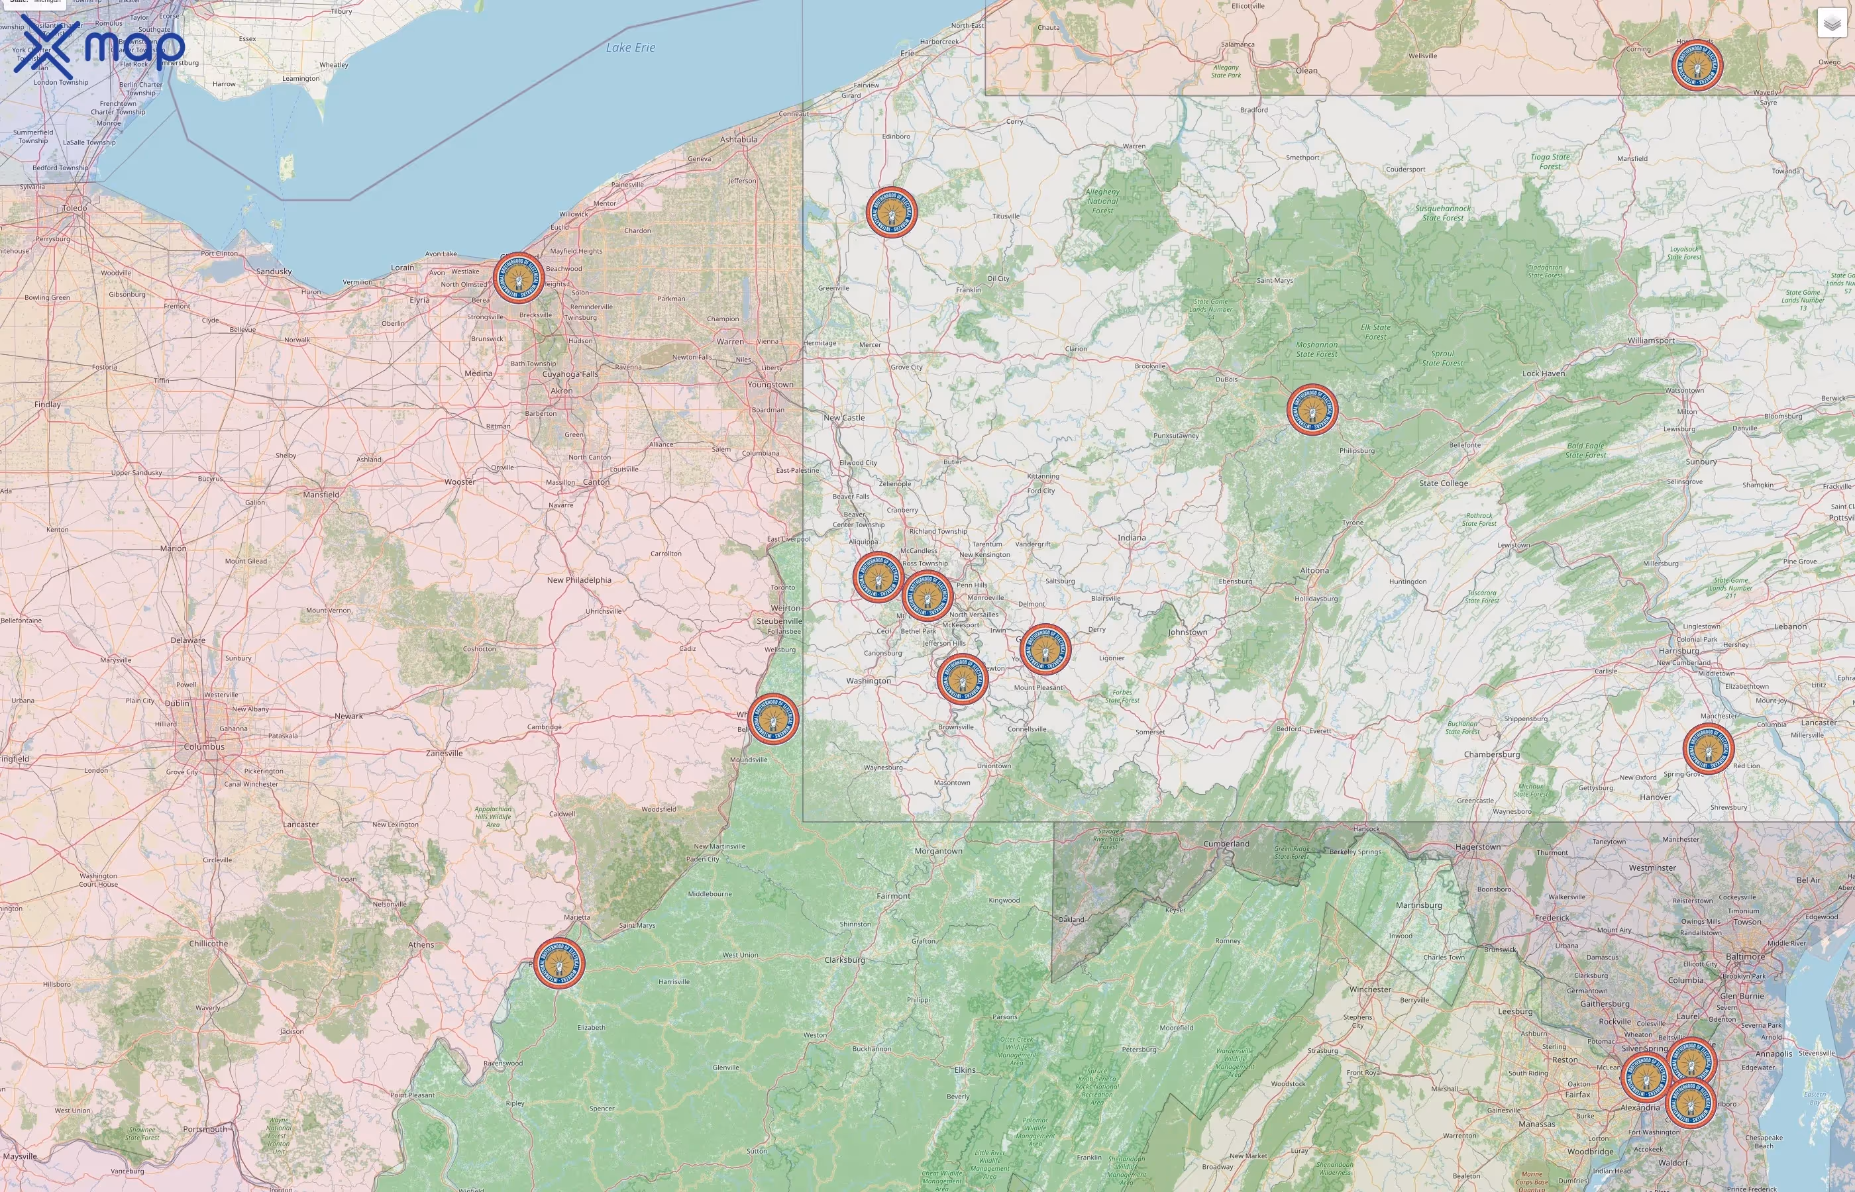This screenshot has height=1192, width=1855.
Task: Click the Johnstown city label
Action: (1187, 632)
